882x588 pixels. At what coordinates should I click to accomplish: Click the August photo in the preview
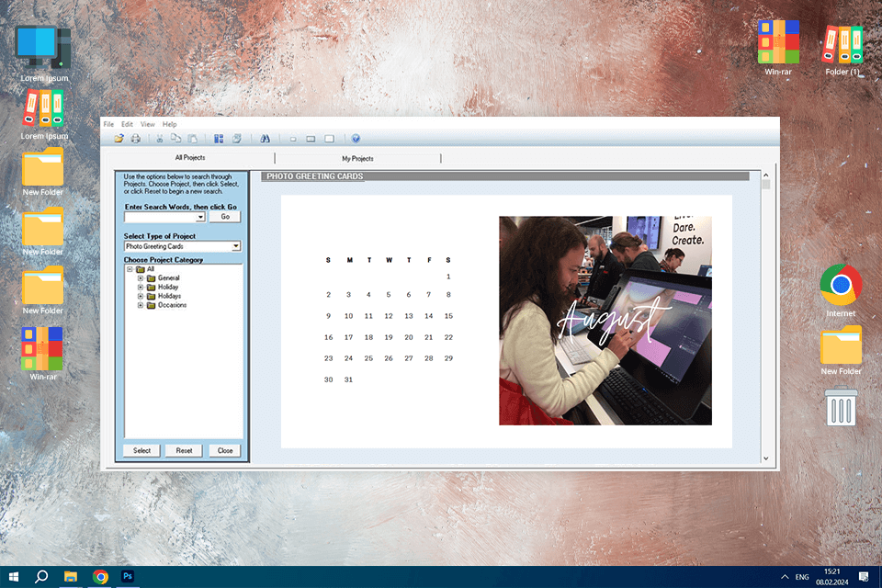click(605, 321)
